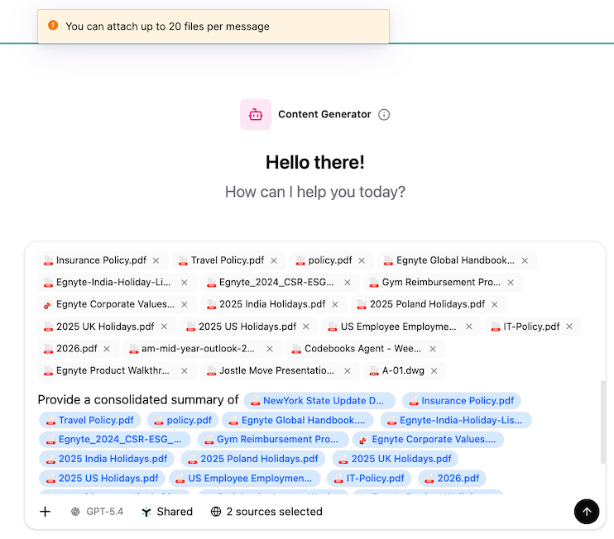Viewport: 614px width, 539px height.
Task: Remove policy.pdf attachment chip
Action: click(362, 260)
